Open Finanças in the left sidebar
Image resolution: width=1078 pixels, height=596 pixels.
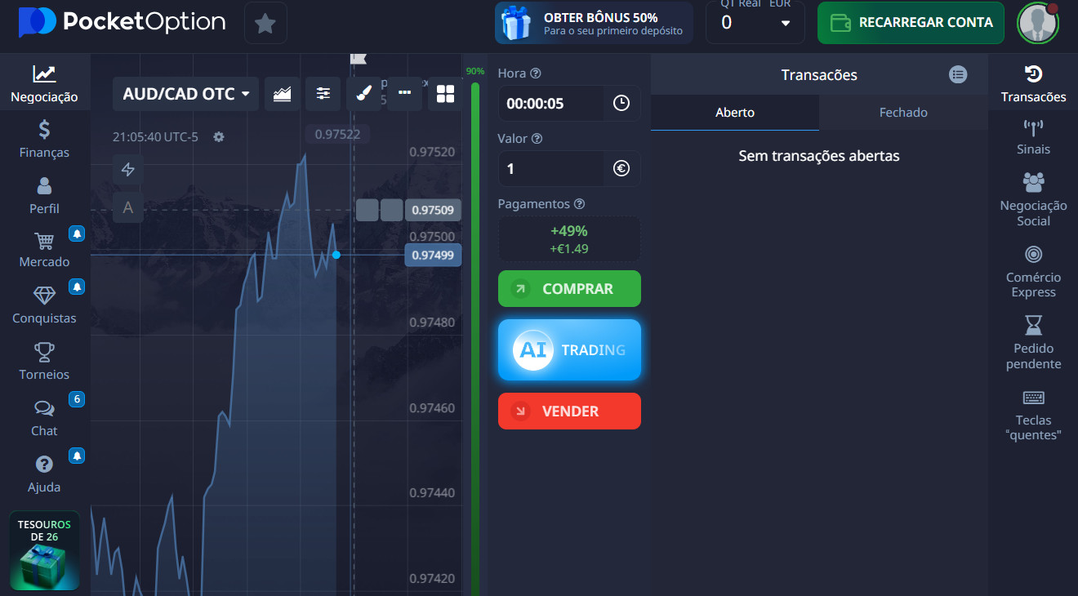pos(44,139)
